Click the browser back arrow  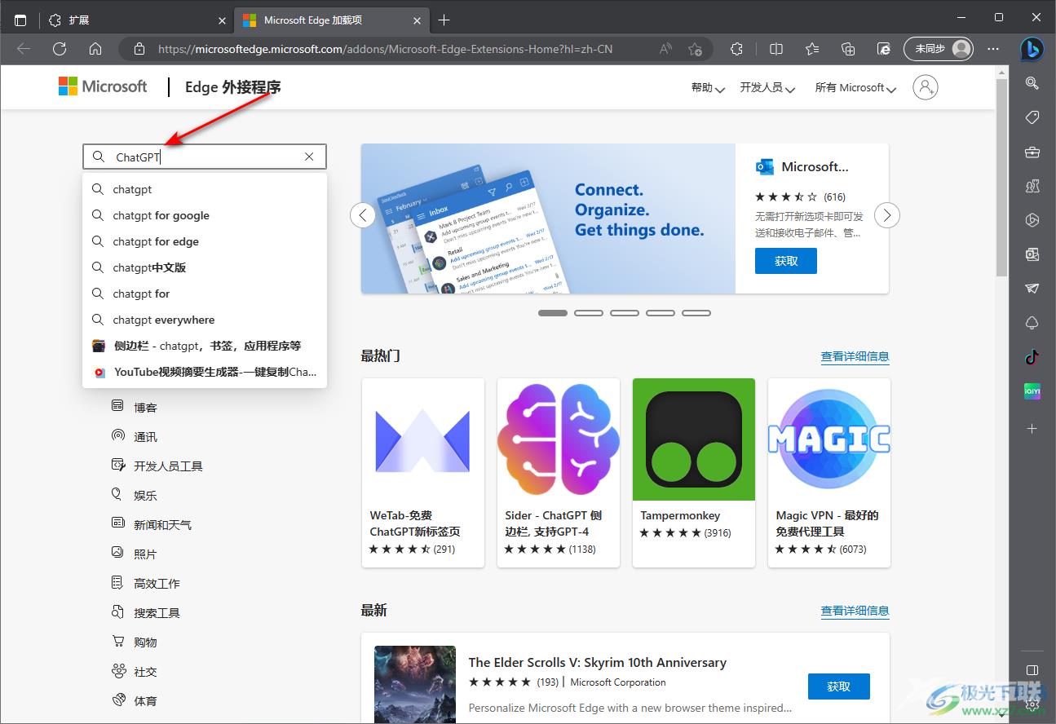(24, 49)
